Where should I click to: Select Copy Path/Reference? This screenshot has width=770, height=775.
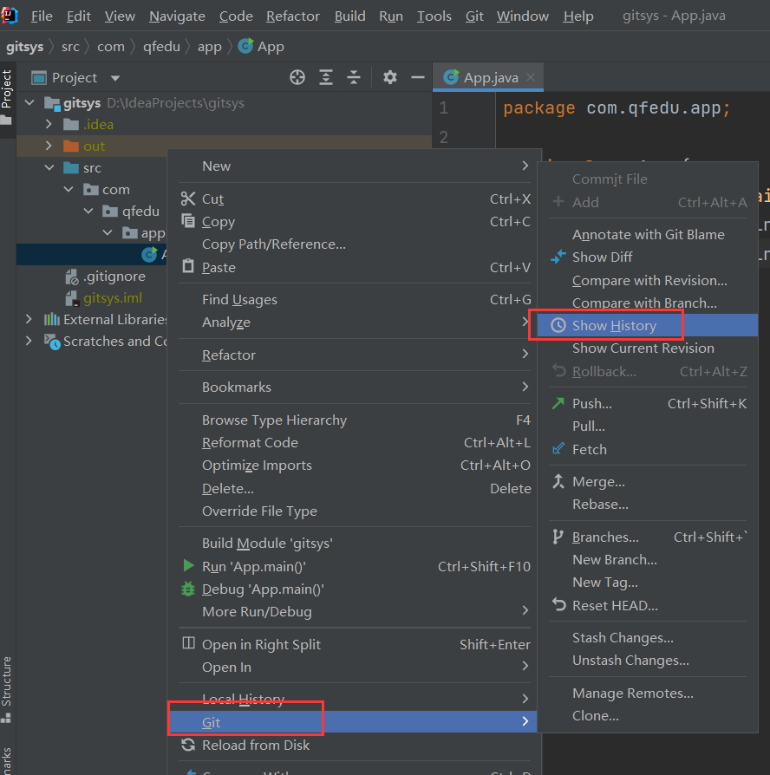click(354, 244)
